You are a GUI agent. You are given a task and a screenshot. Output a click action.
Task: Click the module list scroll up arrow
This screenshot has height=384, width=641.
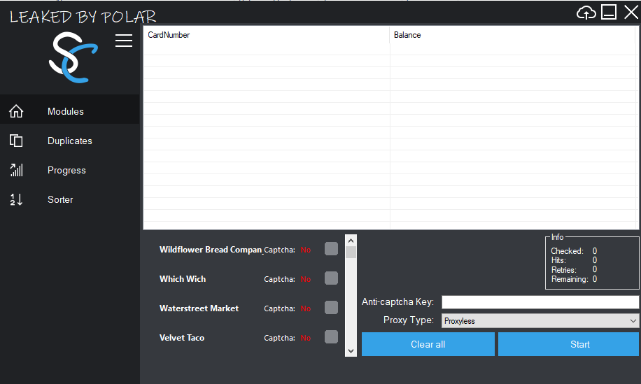[351, 241]
